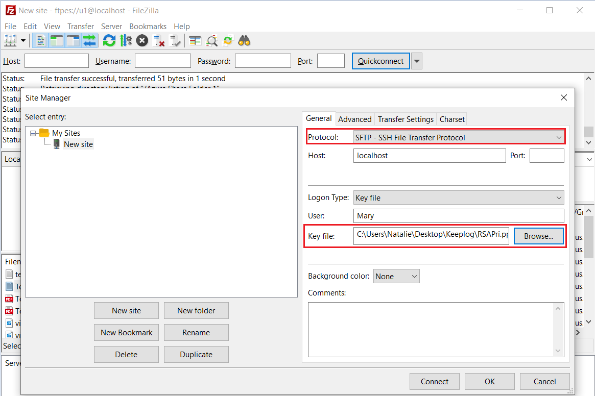Screen dimensions: 595x396
Task: Toggle the local directory tree display
Action: point(57,41)
